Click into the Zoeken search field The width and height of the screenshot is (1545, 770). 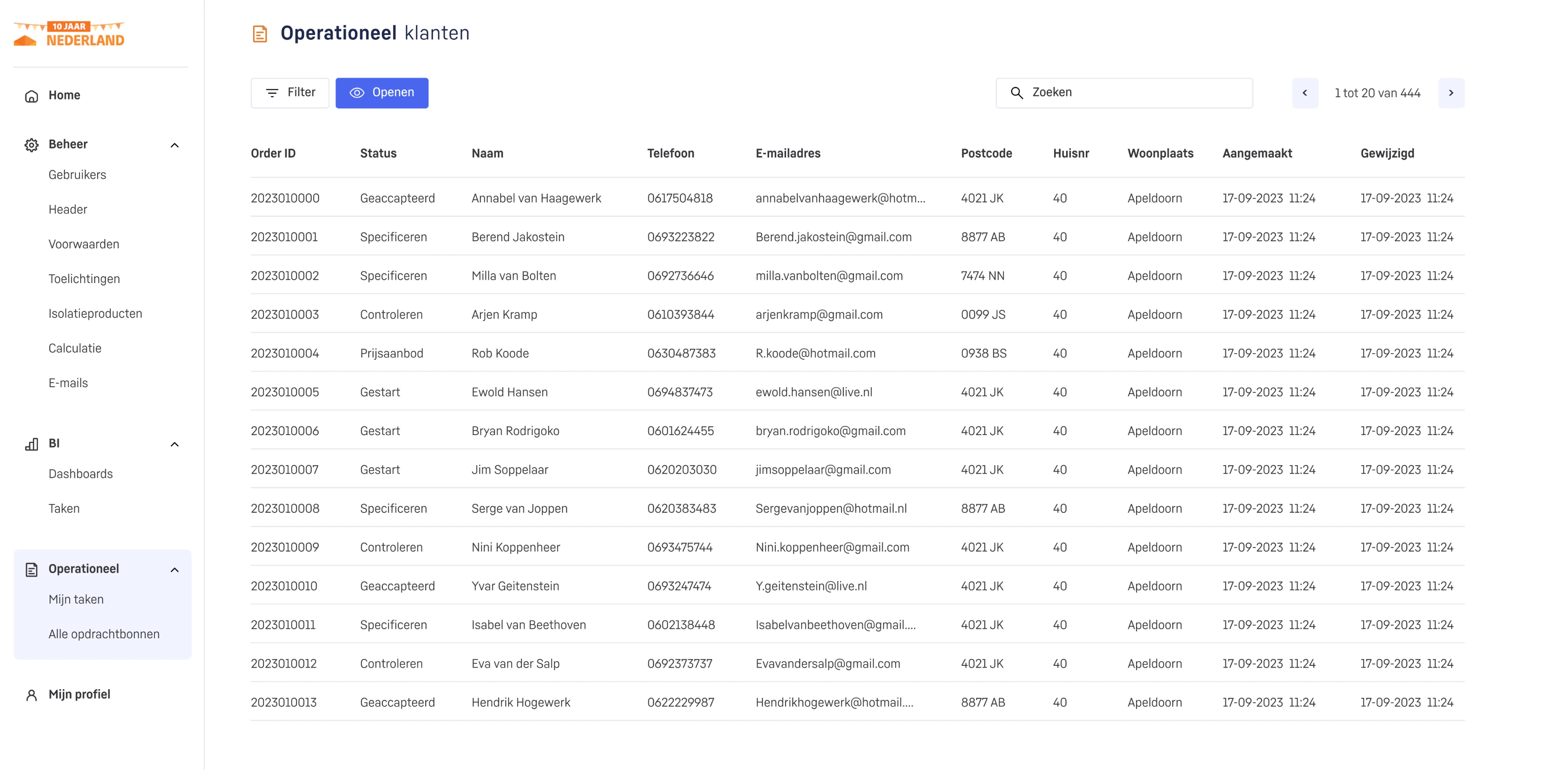pos(1134,93)
